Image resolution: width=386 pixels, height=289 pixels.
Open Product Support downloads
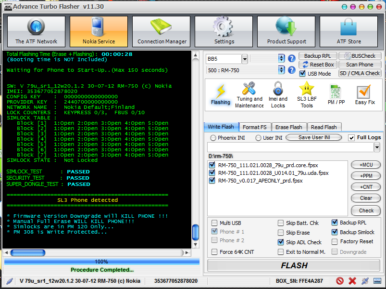point(286,31)
